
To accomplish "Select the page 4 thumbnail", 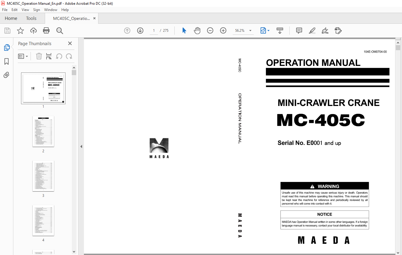I will pyautogui.click(x=43, y=221).
